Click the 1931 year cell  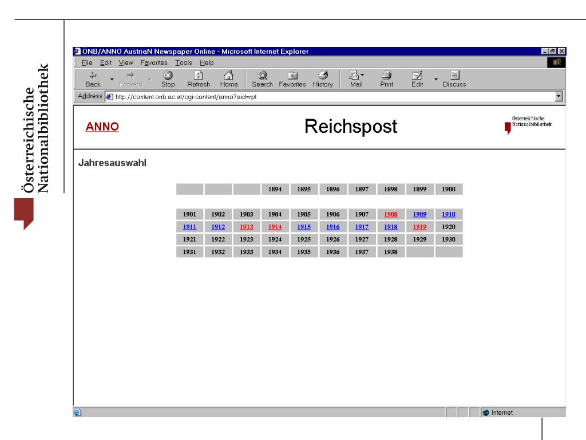tap(189, 252)
